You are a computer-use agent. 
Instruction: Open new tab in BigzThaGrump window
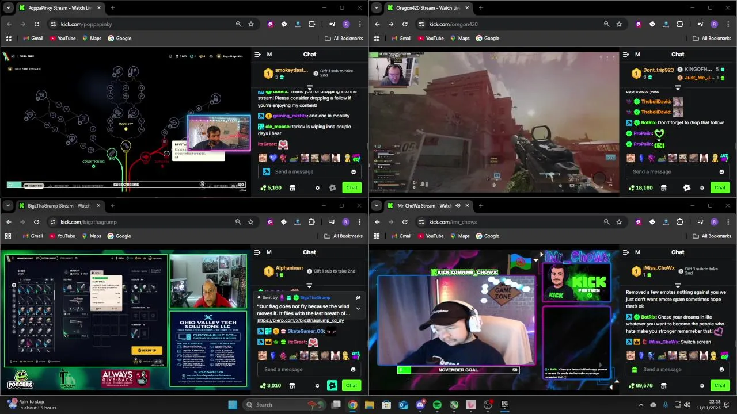coord(112,206)
